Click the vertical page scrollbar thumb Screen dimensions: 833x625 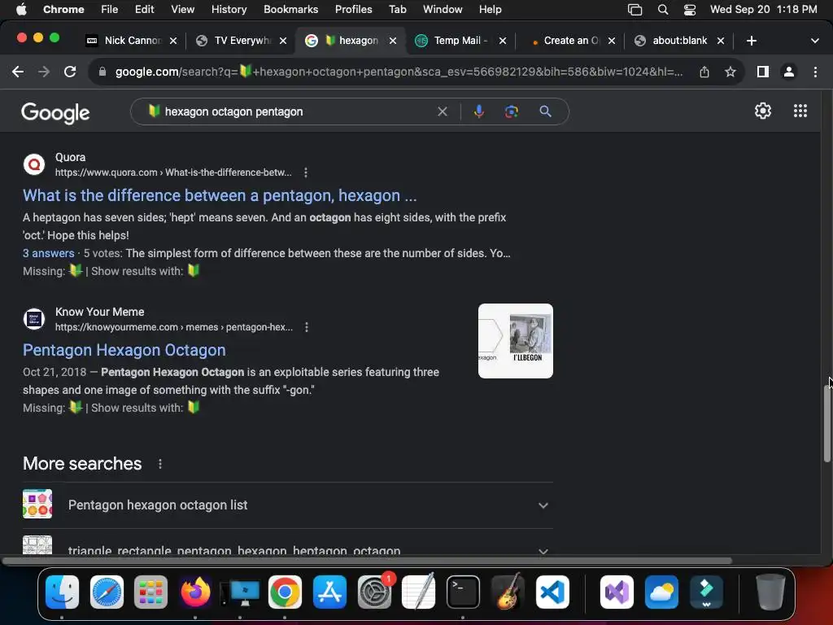coord(827,424)
